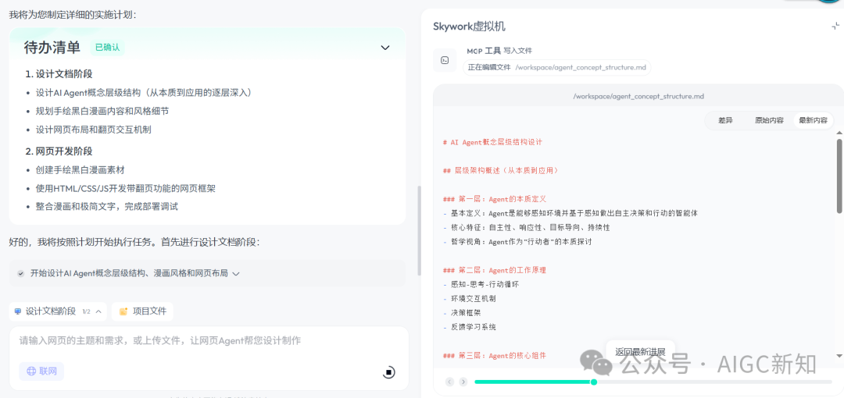The height and width of the screenshot is (398, 844).
Task: Minimize the Skywork虚拟机 panel icon
Action: [835, 26]
